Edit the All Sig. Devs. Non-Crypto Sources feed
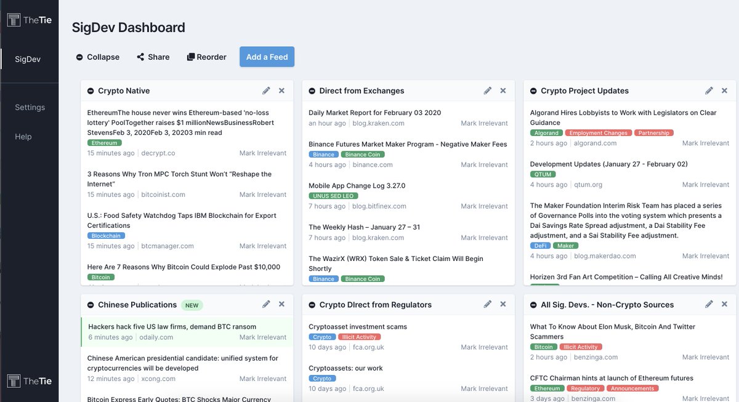This screenshot has height=402, width=739. [709, 304]
